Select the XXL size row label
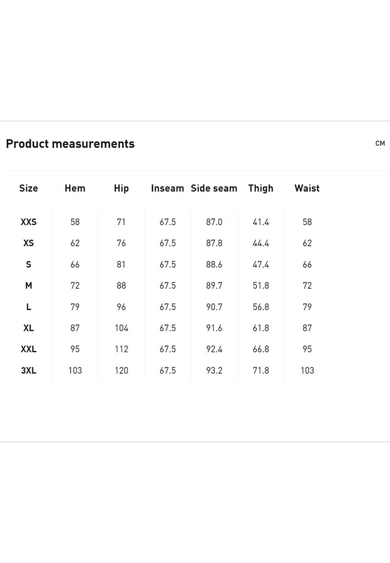The image size is (390, 563). tap(28, 350)
